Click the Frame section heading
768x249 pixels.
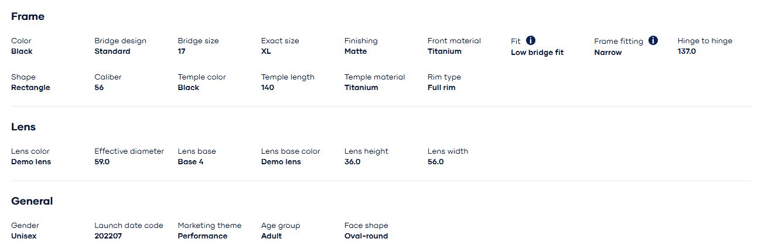[x=28, y=16]
